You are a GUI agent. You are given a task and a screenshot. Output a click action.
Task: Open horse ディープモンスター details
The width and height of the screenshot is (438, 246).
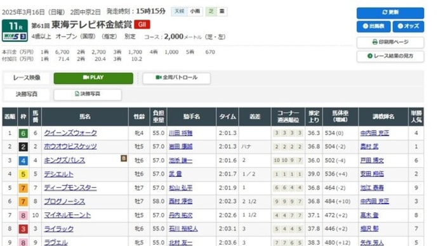[70, 188]
